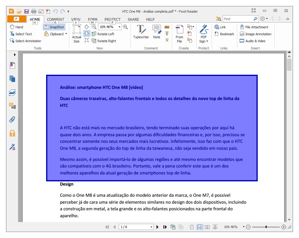Open the Pages thumbnail panel
Screen dimensions: 299x238
(x=12, y=79)
